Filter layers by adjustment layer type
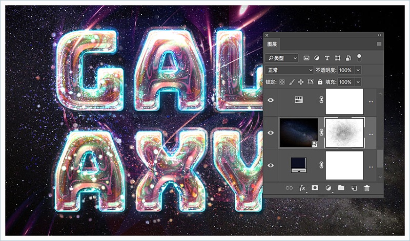Viewport: 410px width, 241px height. [317, 58]
